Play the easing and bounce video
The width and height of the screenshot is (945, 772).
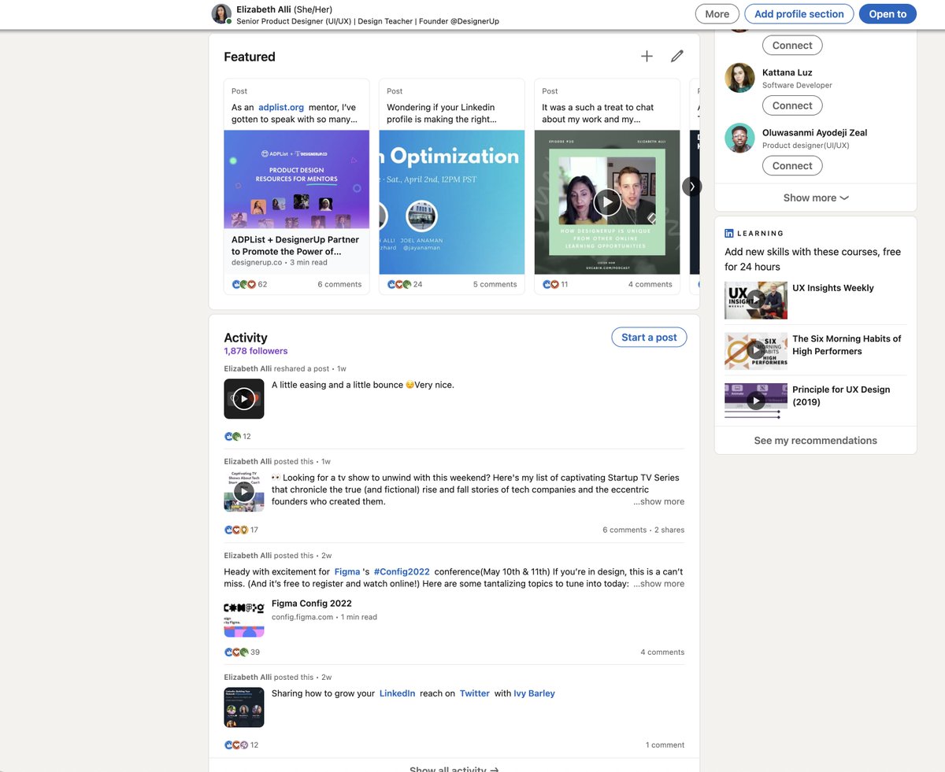point(243,398)
